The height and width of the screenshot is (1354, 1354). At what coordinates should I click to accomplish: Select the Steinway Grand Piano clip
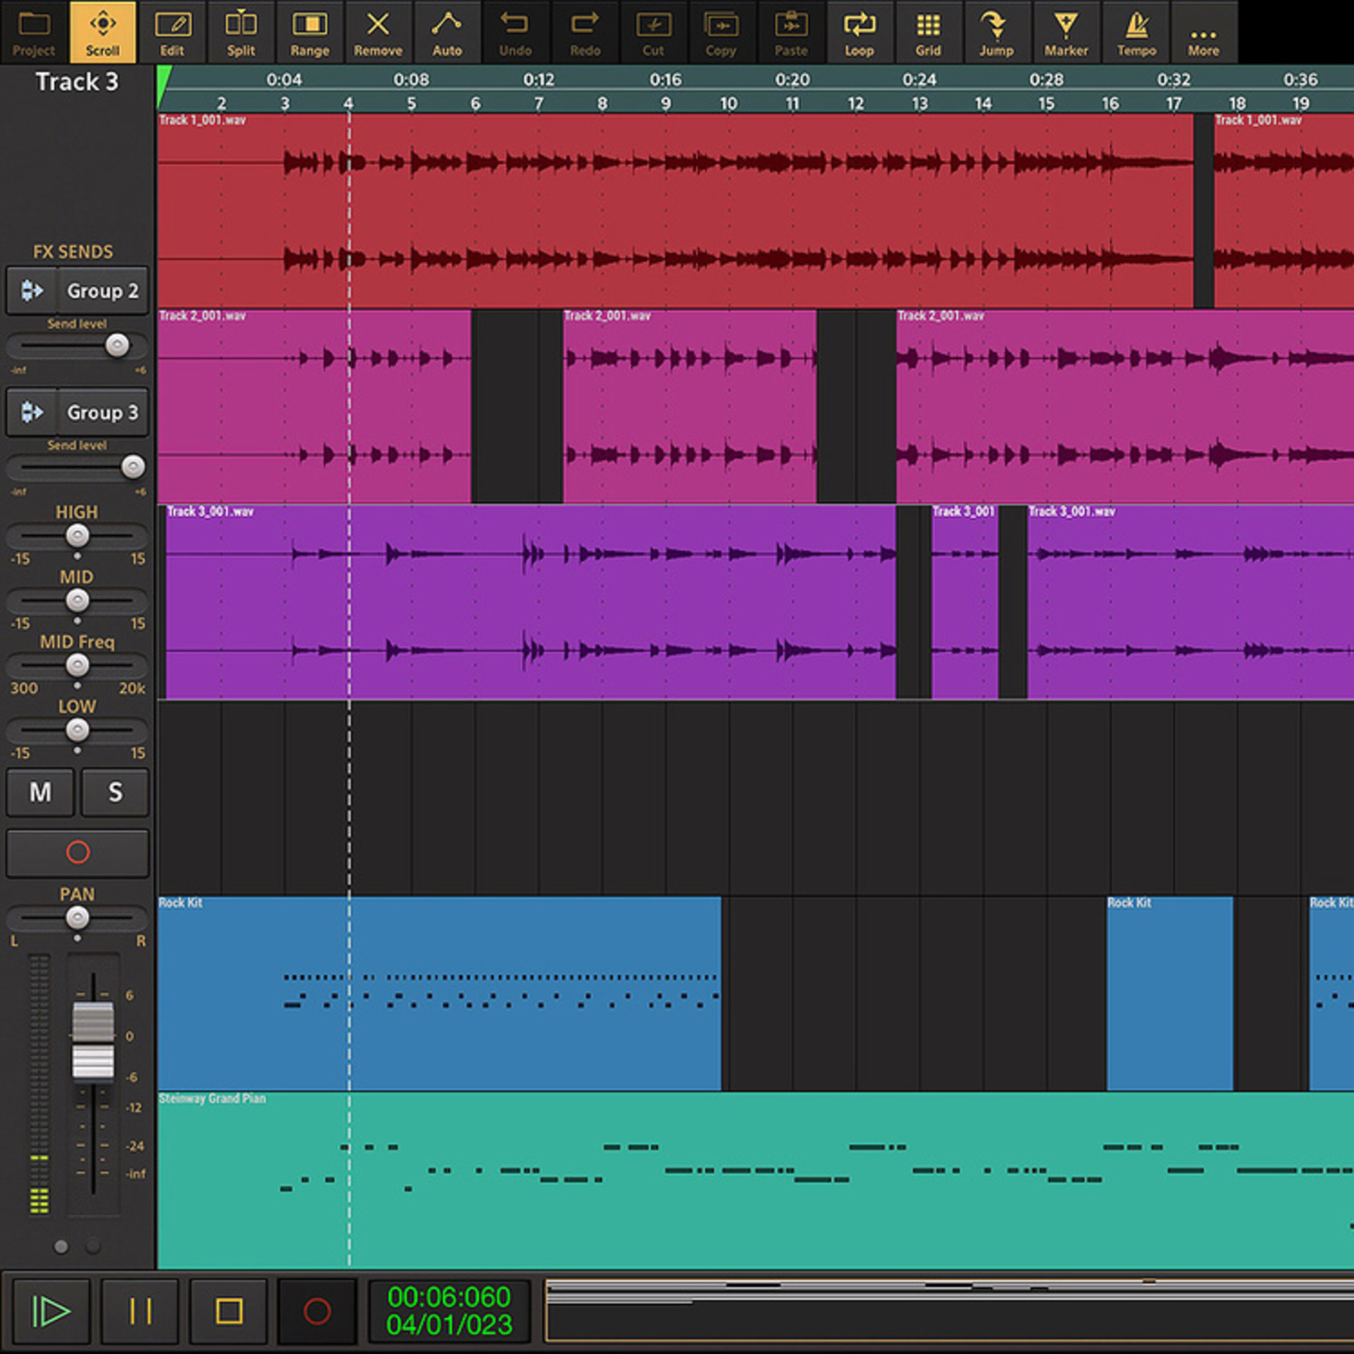click(x=756, y=1180)
